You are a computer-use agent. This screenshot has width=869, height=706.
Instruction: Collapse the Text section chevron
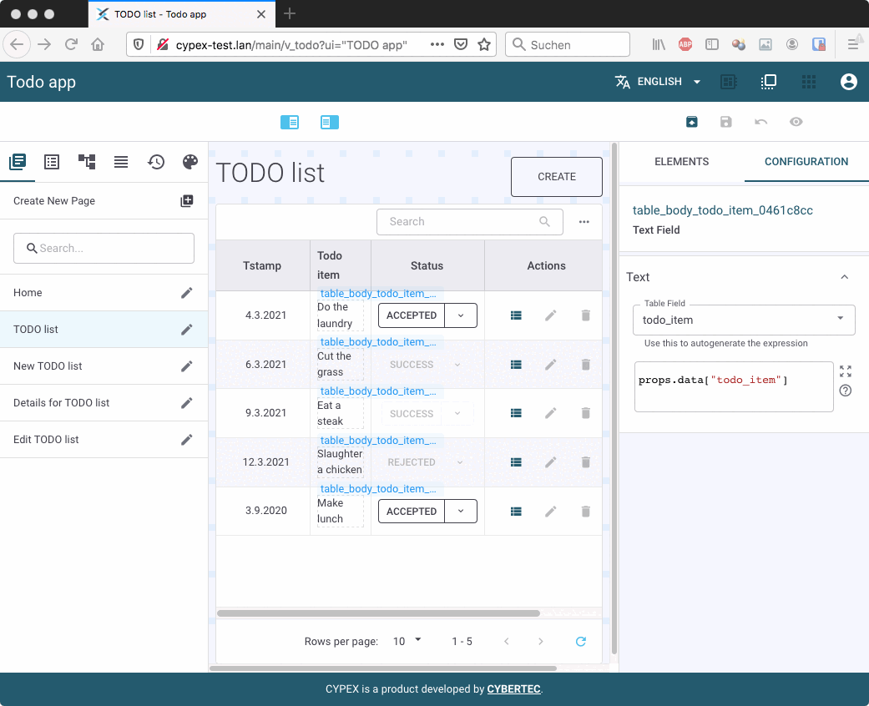pos(844,277)
